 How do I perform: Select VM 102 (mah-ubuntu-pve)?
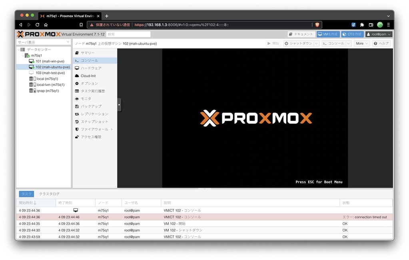53,67
